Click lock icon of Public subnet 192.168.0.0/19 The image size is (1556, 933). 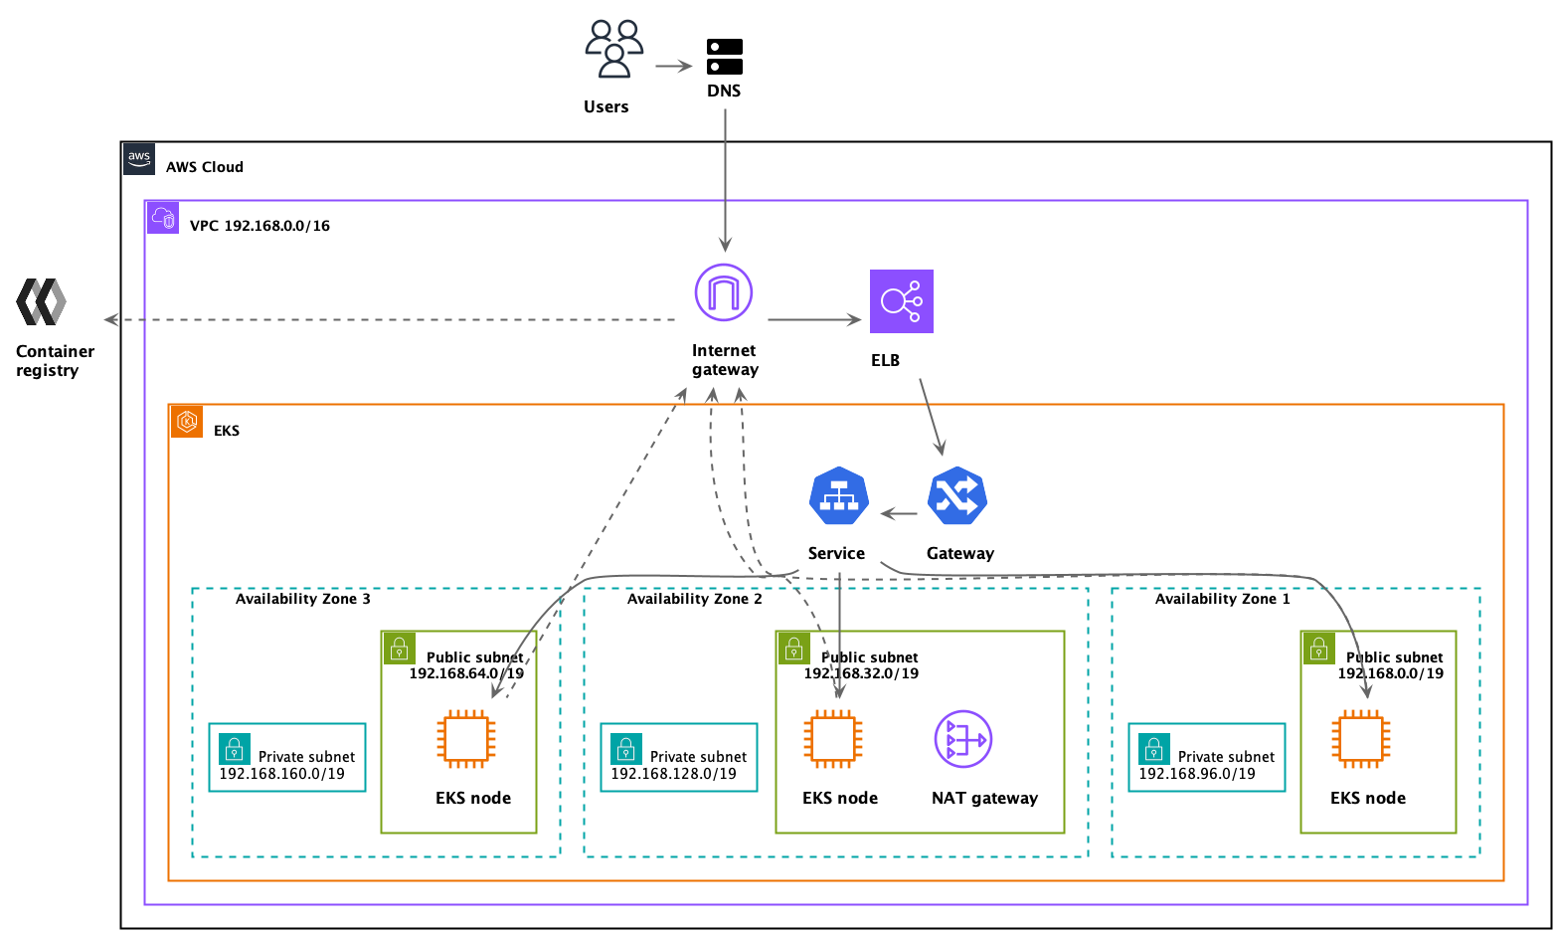(x=1318, y=649)
